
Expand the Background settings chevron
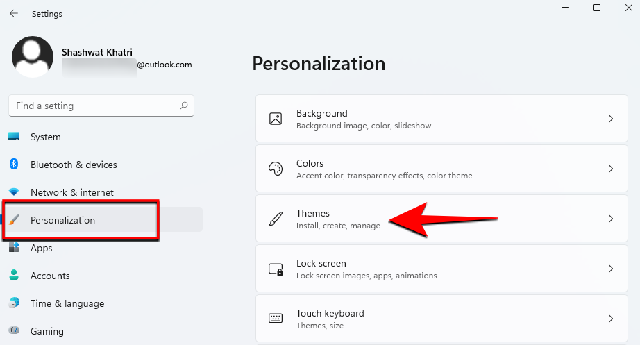pos(611,119)
